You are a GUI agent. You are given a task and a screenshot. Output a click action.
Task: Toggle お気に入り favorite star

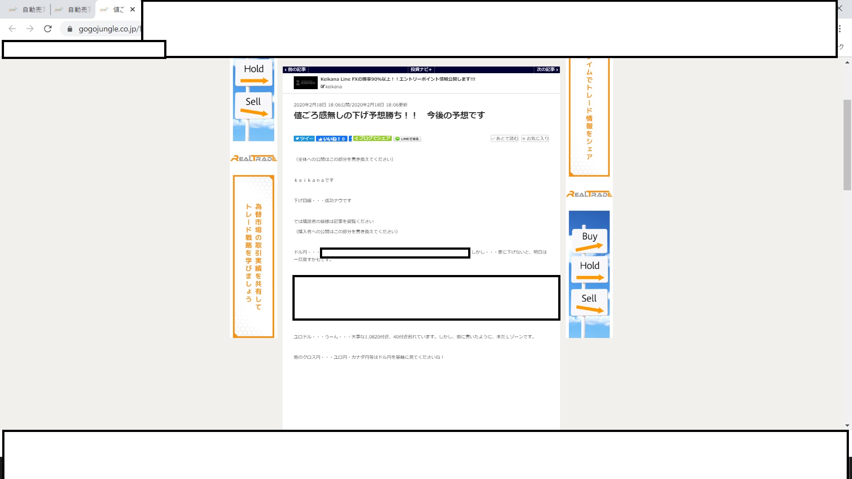point(535,138)
